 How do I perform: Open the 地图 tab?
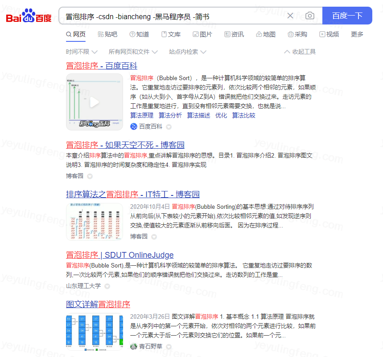266,34
